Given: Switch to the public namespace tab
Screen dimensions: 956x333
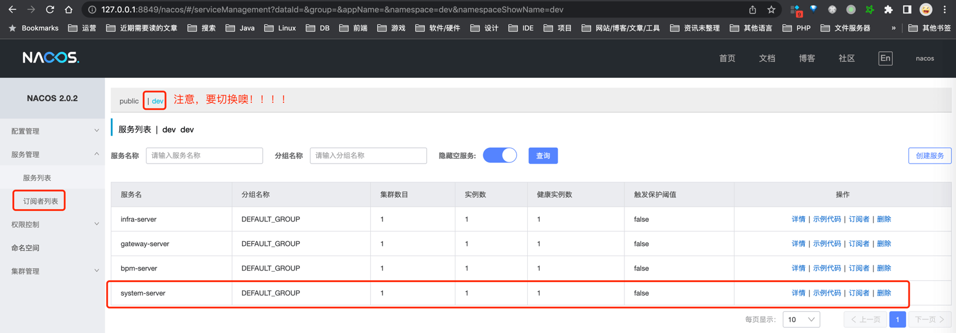Looking at the screenshot, I should (129, 101).
